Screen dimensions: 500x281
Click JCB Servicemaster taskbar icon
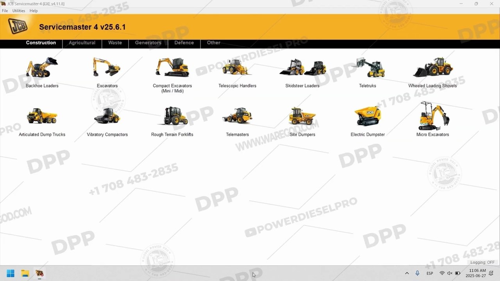39,273
